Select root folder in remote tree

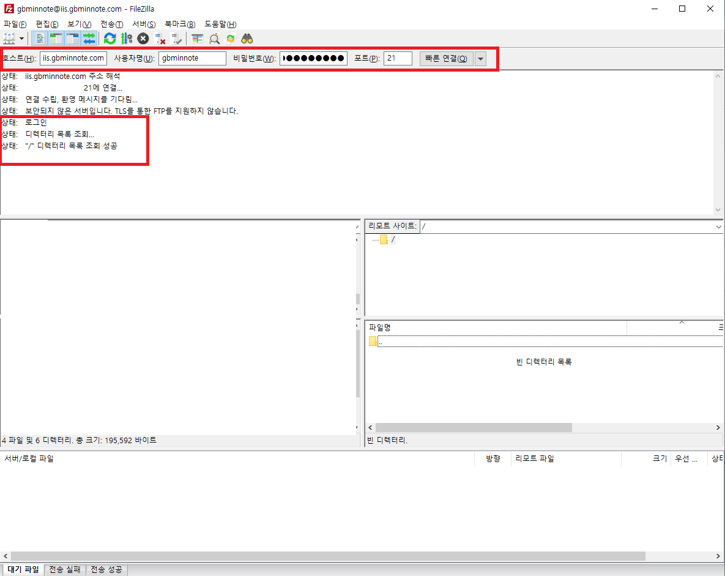(x=387, y=239)
